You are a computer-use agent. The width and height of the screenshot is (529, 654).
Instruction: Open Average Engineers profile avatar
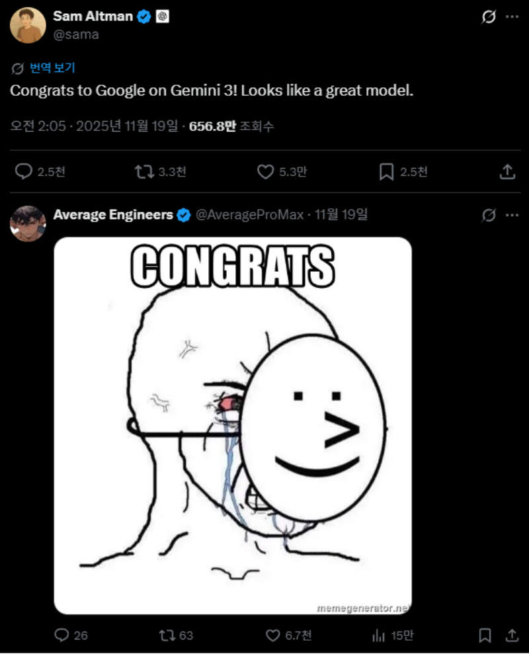click(28, 224)
